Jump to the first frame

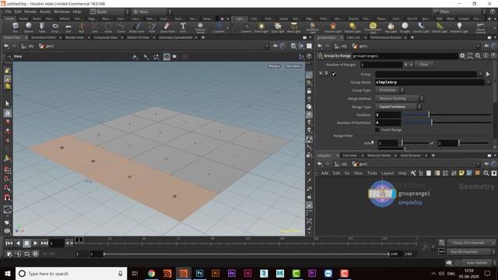[x=9, y=243]
